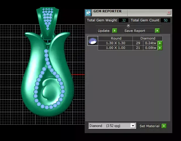Run Save Report with its green arrow
Viewport: 181px width, 141px height.
click(157, 31)
